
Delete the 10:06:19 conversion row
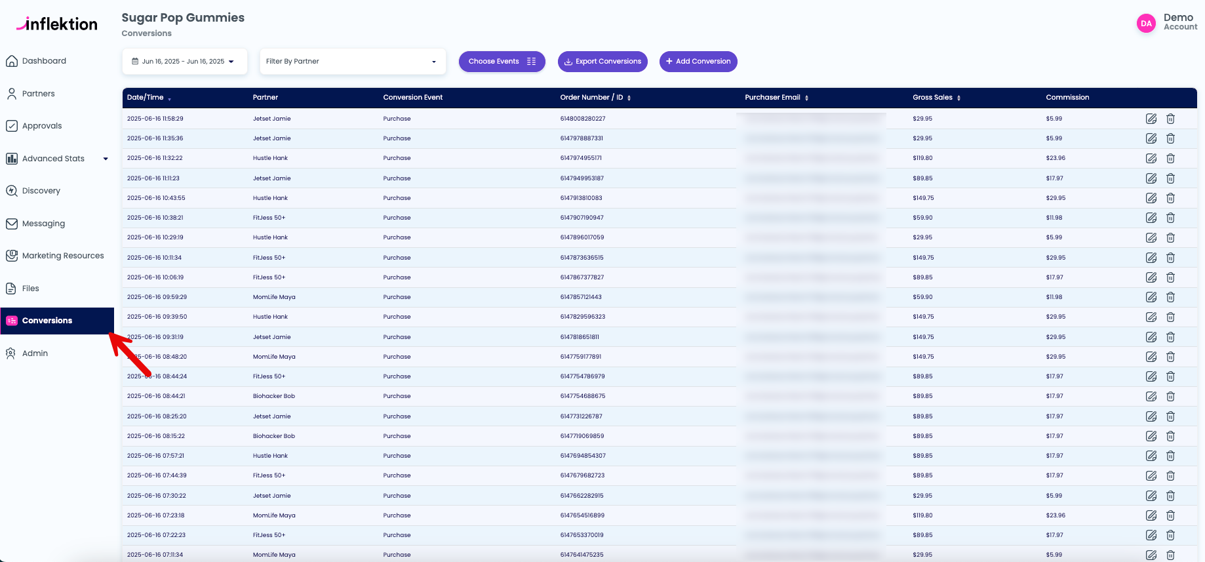1170,277
